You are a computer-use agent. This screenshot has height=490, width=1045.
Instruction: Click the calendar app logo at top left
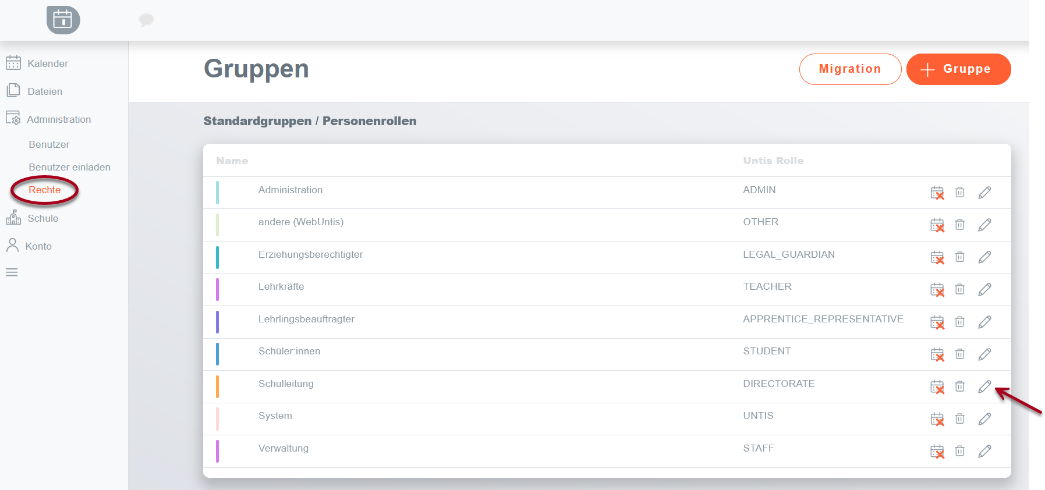[63, 20]
